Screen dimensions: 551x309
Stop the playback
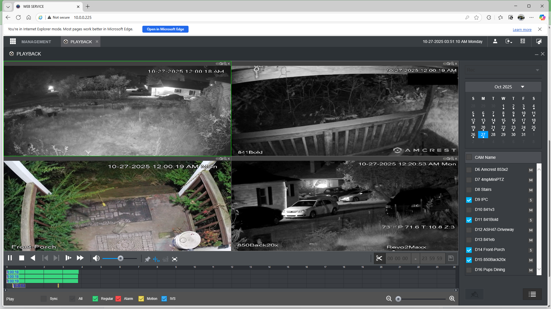click(x=22, y=258)
